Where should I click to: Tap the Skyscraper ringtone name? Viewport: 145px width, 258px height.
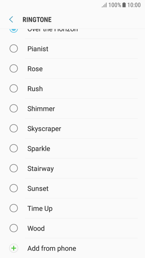(44, 129)
